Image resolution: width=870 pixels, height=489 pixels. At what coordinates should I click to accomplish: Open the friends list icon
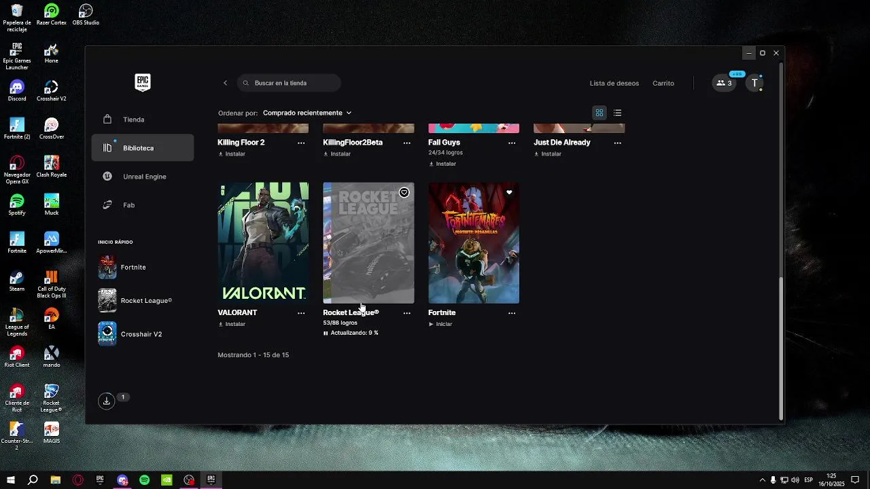[x=725, y=83]
